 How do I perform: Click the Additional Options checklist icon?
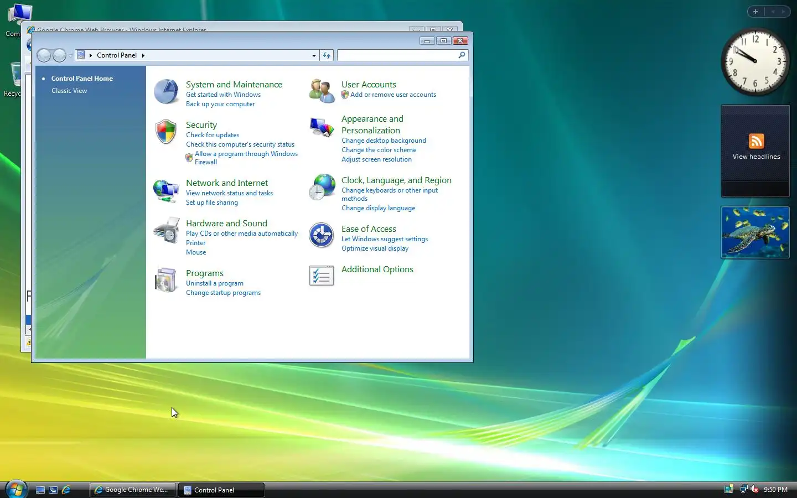click(x=322, y=276)
